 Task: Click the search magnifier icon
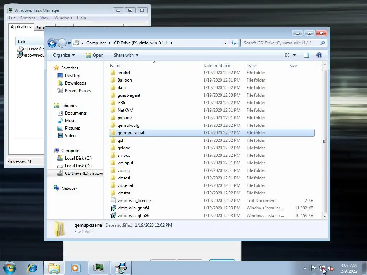click(x=323, y=43)
